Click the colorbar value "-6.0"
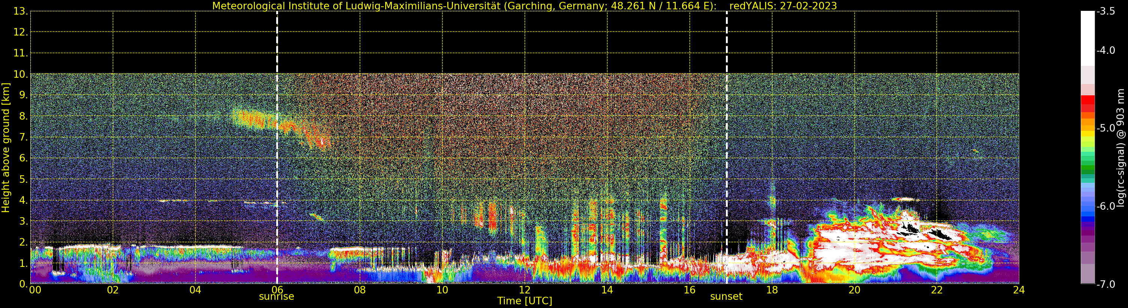 1106,206
